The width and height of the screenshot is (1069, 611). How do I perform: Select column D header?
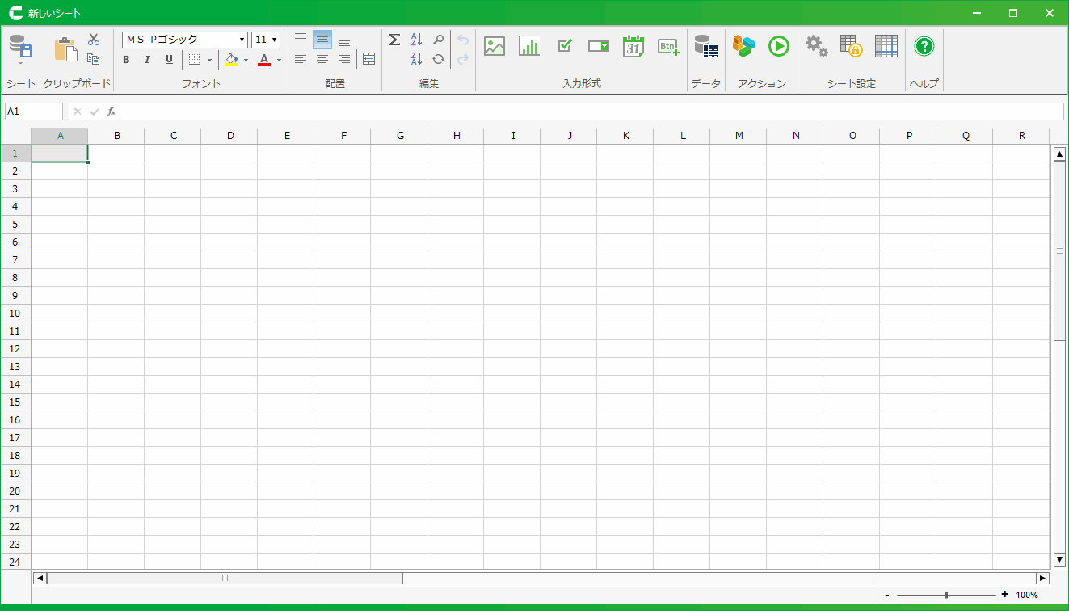pyautogui.click(x=230, y=136)
